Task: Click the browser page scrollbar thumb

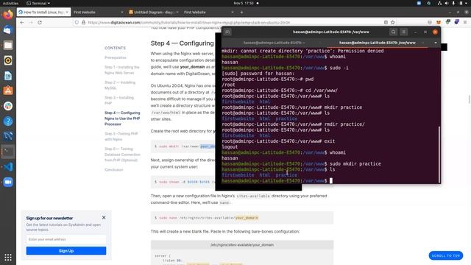Action: click(470, 99)
